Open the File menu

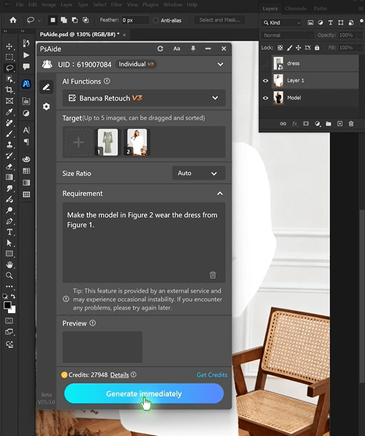[x=19, y=5]
